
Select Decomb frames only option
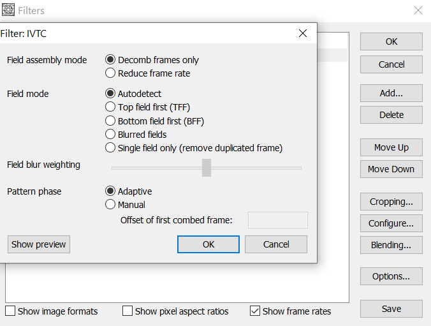coord(110,60)
